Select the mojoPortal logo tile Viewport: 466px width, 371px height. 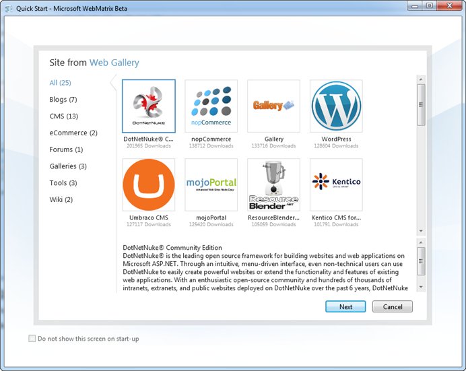[x=211, y=184]
